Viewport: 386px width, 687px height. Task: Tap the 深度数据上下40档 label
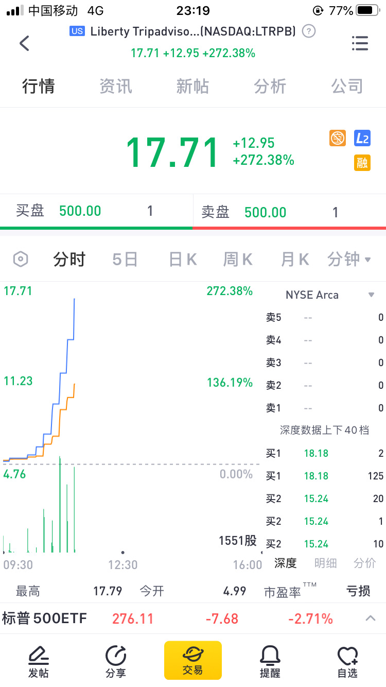click(x=324, y=430)
